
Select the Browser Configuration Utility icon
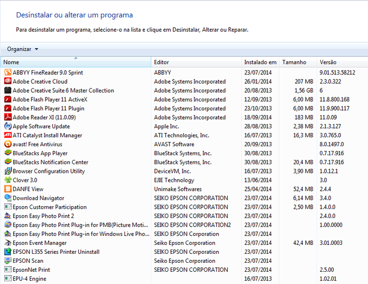coord(8,171)
